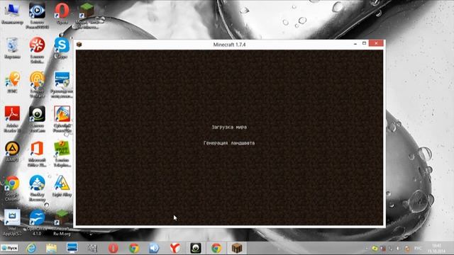Open the Computer desktop icon
The height and width of the screenshot is (255, 454).
coord(12,13)
